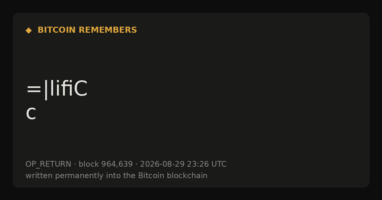Click the capital C ending the message
The height and width of the screenshot is (200, 382).
click(81, 89)
